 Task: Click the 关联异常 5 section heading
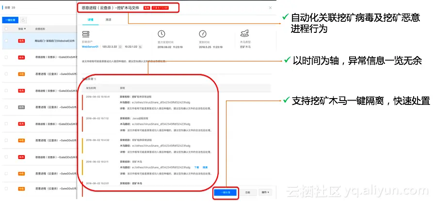pos(89,79)
